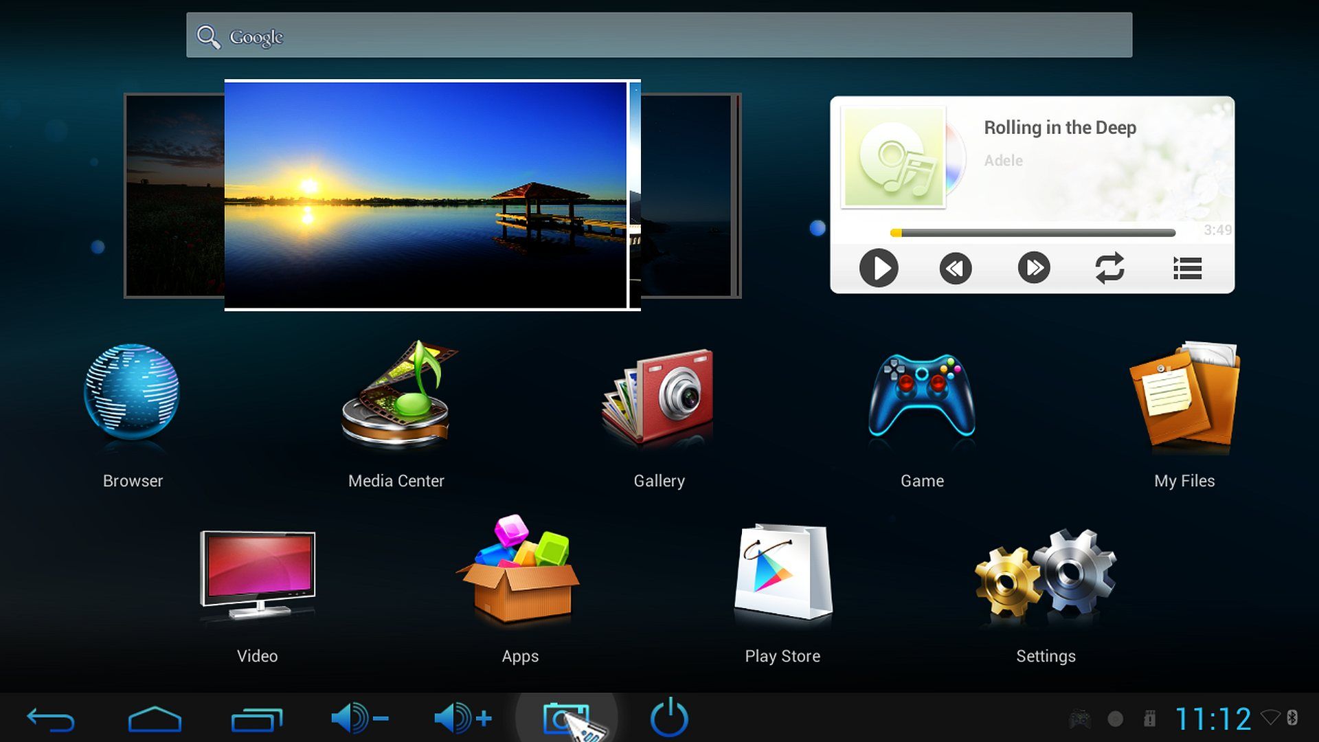Image resolution: width=1319 pixels, height=742 pixels.
Task: Play Rolling in the Deep
Action: tap(879, 268)
